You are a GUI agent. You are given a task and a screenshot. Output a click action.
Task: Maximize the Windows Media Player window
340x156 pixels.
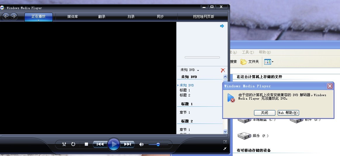[212, 7]
